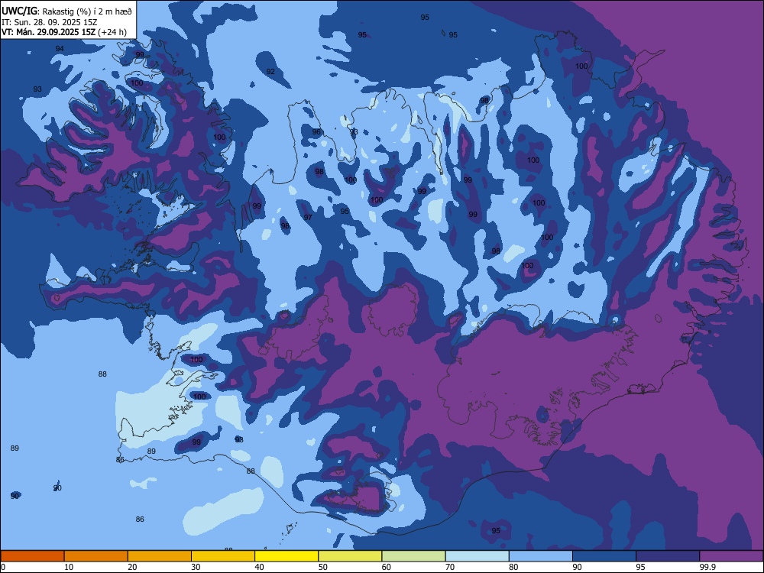This screenshot has height=573, width=764.
Task: Select the yellow-green 50–60 legend swatch
Action: (x=351, y=556)
